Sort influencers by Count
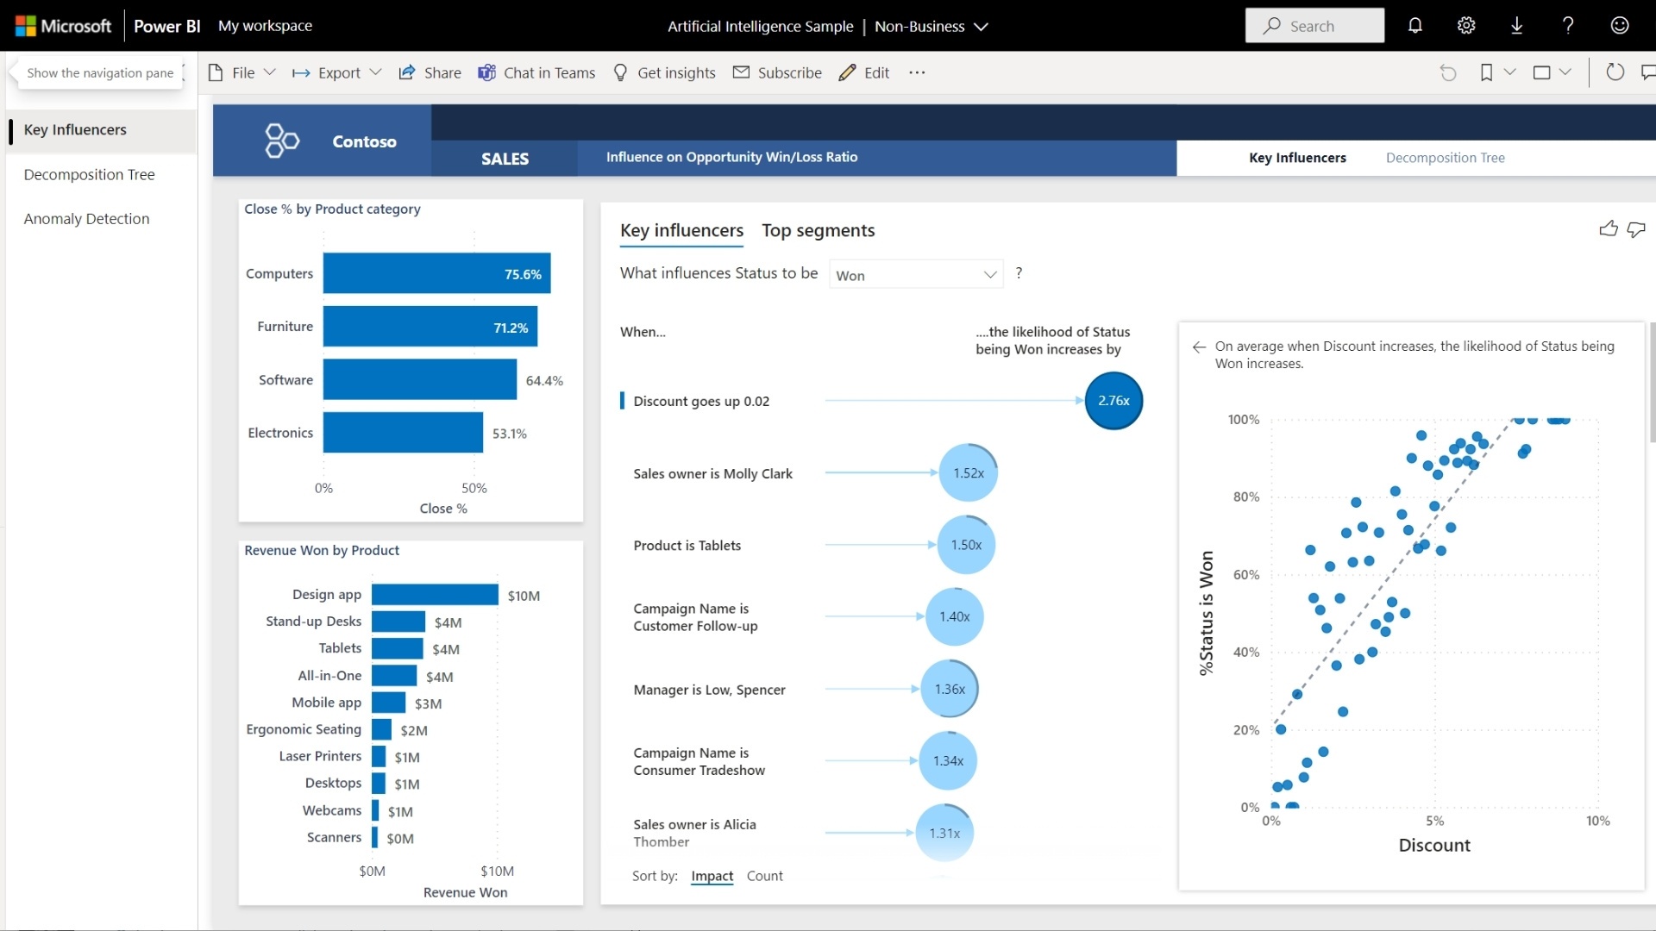 click(764, 876)
